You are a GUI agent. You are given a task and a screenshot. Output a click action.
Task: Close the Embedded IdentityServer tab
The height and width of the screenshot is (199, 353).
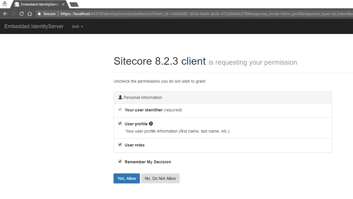point(63,4)
